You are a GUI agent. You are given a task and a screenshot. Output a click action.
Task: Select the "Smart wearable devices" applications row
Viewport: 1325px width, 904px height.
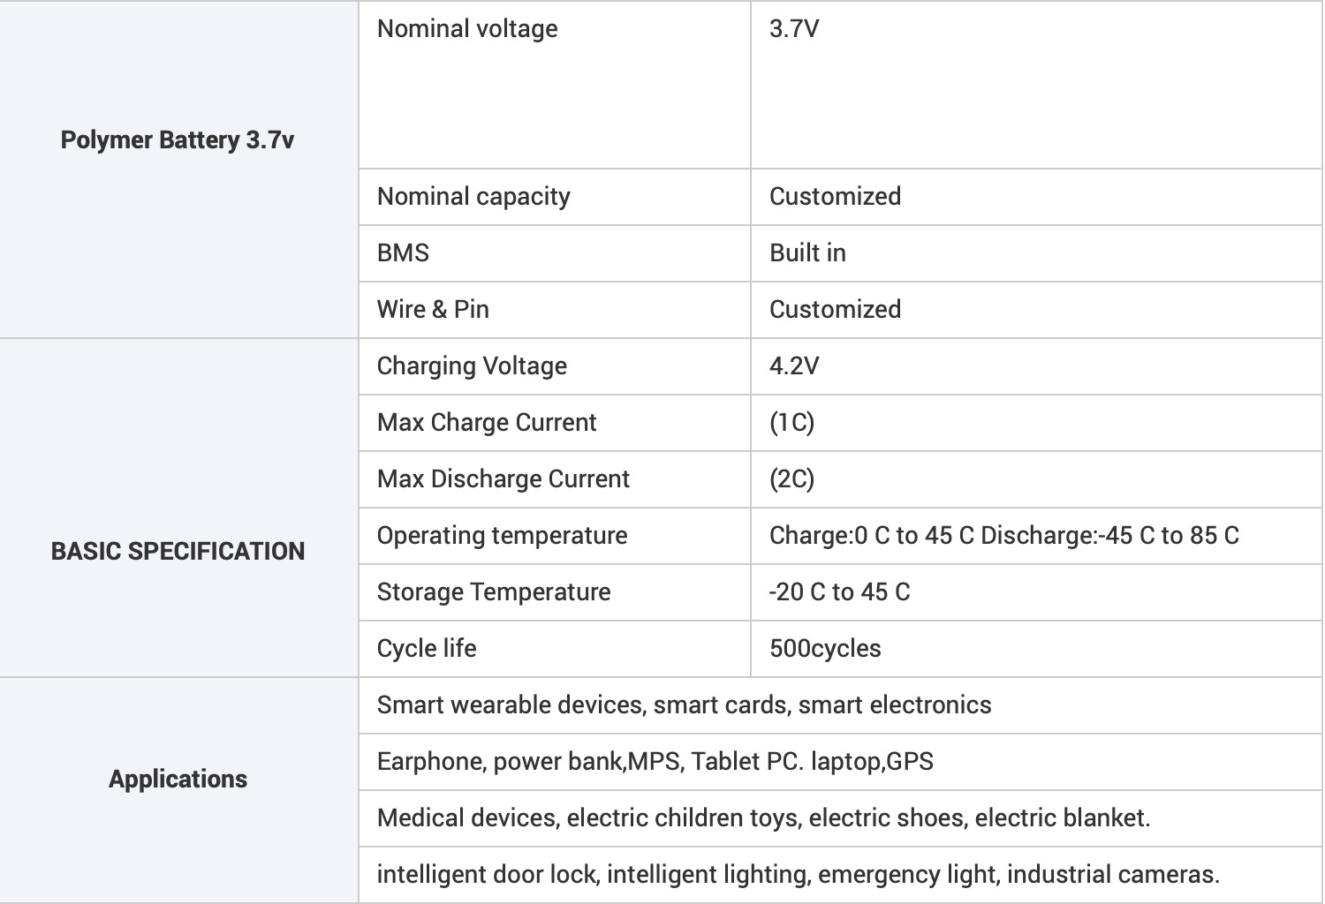[684, 705]
